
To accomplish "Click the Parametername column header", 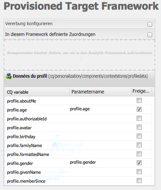I will (100, 92).
